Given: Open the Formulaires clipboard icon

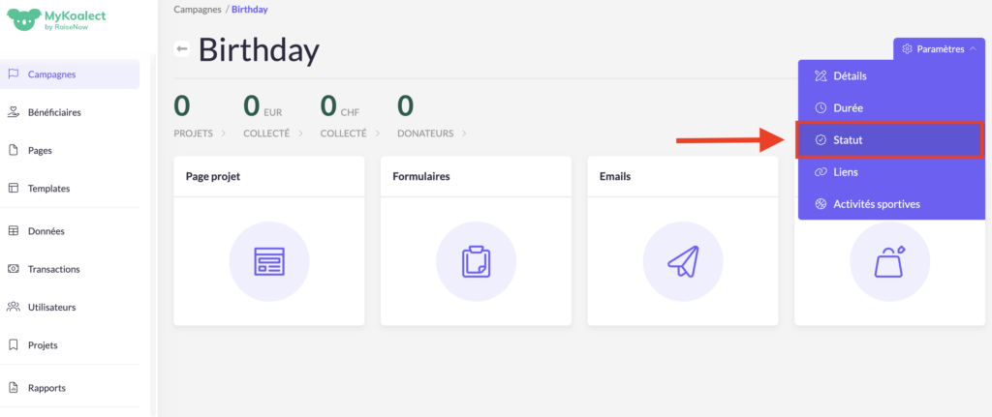Looking at the screenshot, I should 476,261.
